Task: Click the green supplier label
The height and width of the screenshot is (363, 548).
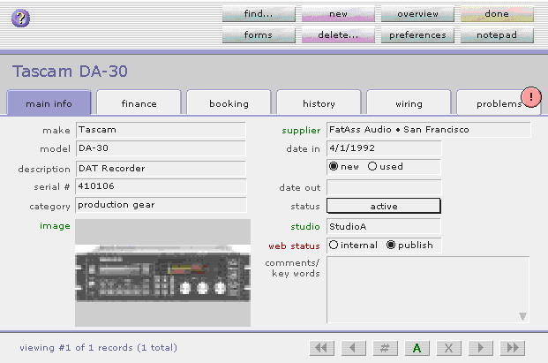Action: point(301,131)
